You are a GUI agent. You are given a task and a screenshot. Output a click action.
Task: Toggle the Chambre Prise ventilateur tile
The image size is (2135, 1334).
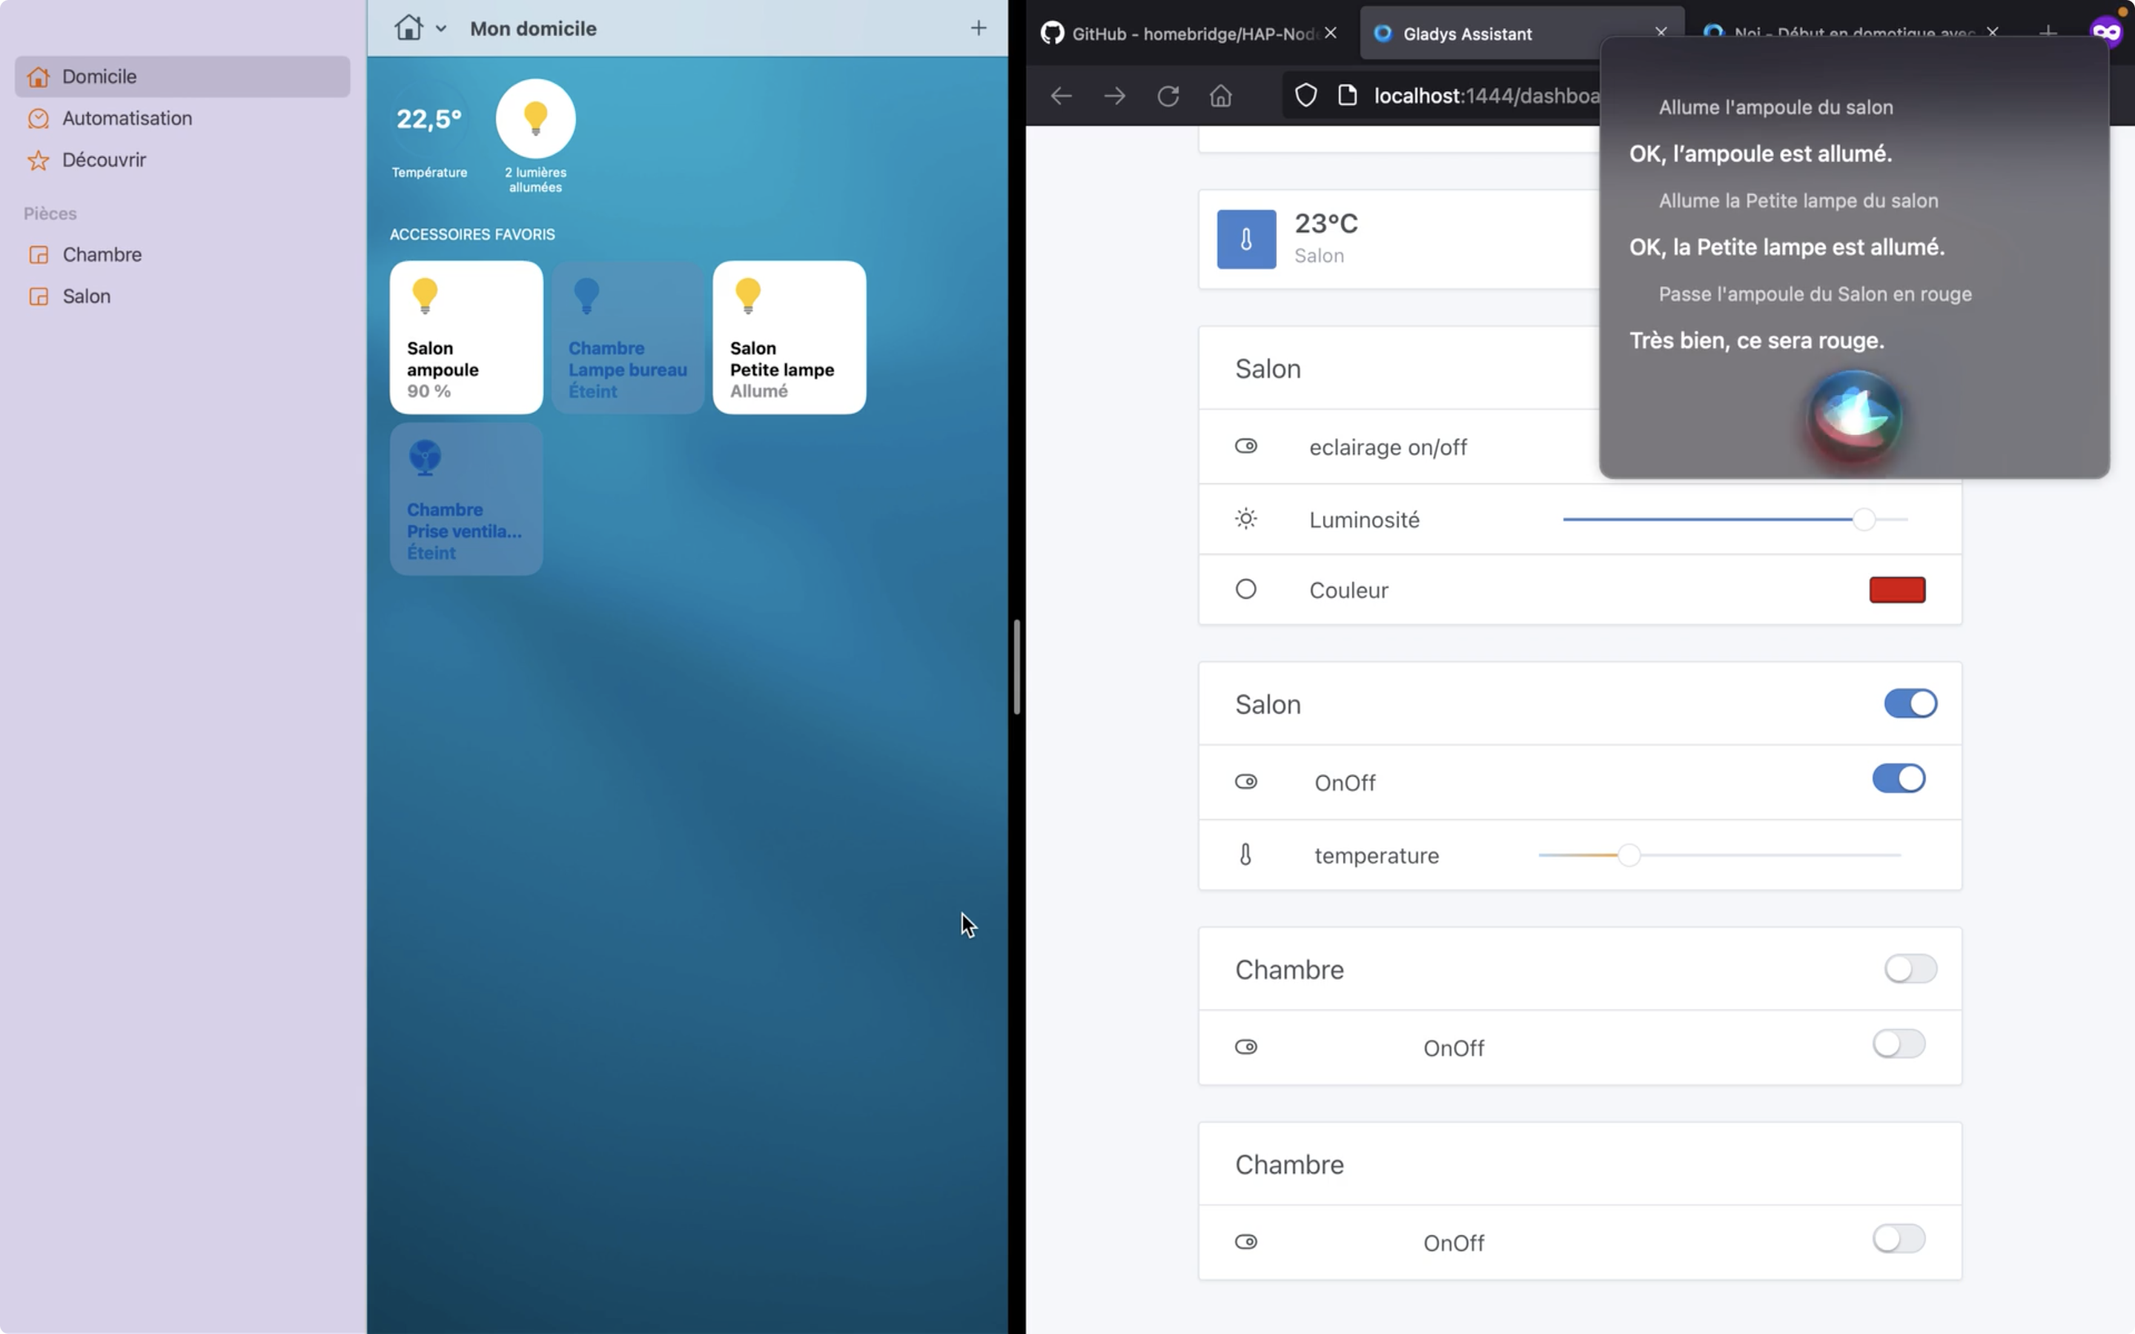point(467,499)
